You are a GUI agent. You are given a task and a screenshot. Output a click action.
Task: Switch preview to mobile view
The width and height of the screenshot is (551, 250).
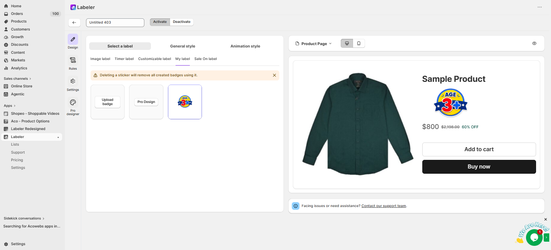click(x=359, y=43)
